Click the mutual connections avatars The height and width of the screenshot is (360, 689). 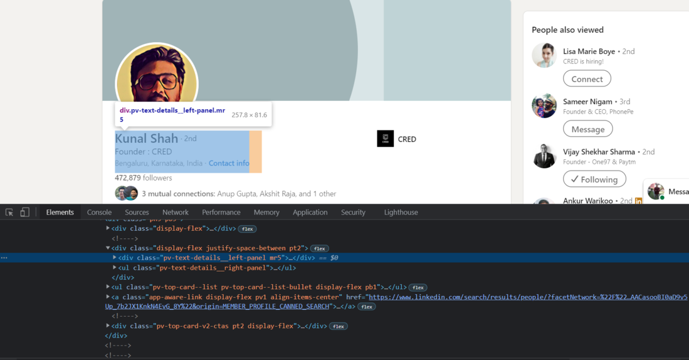(127, 193)
